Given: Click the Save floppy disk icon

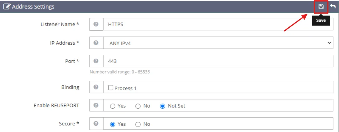Looking at the screenshot, I should (x=321, y=7).
